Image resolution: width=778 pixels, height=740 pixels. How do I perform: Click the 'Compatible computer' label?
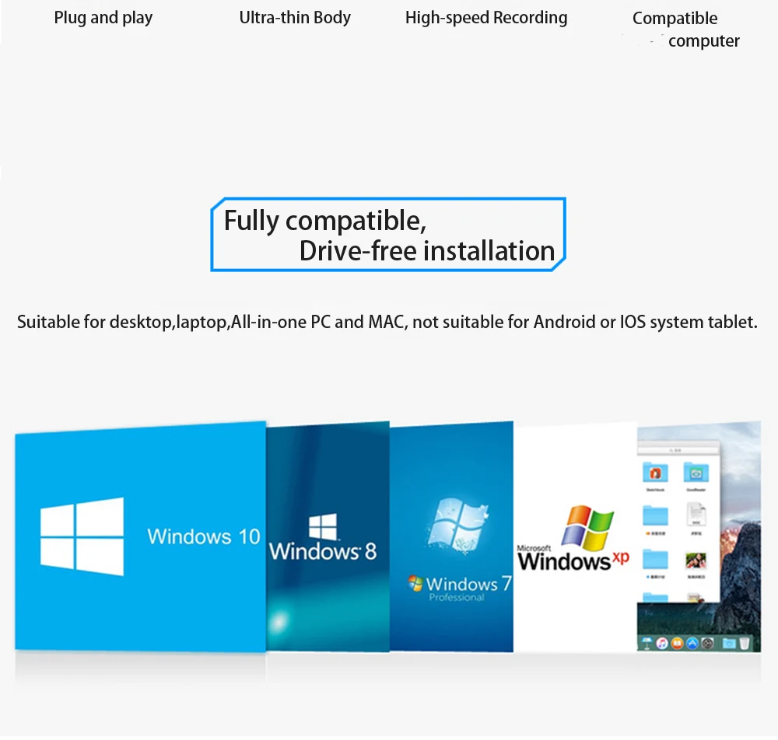pos(686,30)
